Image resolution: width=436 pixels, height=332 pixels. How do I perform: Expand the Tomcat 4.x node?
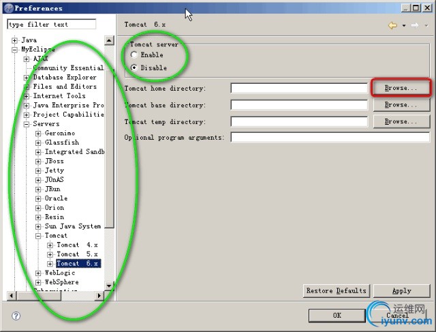point(50,245)
